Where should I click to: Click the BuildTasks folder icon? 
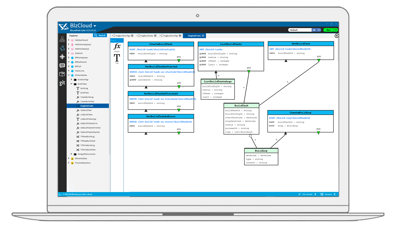(75, 84)
